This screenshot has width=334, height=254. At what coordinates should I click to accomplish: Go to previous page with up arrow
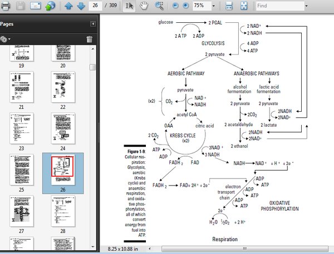coord(68,6)
